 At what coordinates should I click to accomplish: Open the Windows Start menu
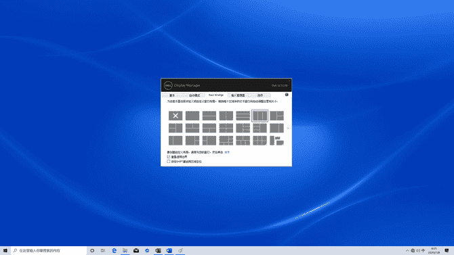pyautogui.click(x=5, y=251)
